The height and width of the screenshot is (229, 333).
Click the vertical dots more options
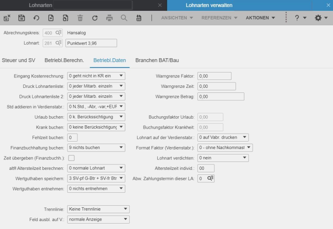pyautogui.click(x=286, y=17)
